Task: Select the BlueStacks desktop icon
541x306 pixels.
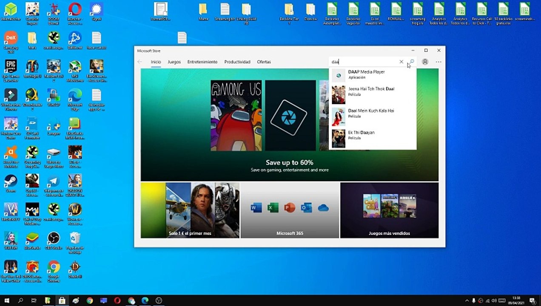Action: (x=32, y=241)
